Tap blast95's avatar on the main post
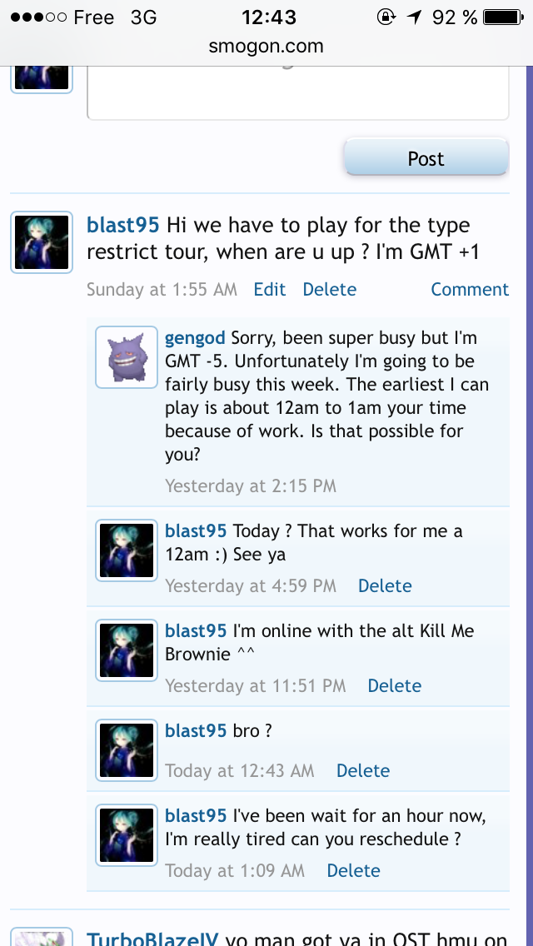The image size is (533, 946). 42,242
